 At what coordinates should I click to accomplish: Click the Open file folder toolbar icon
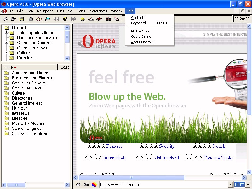point(13,19)
